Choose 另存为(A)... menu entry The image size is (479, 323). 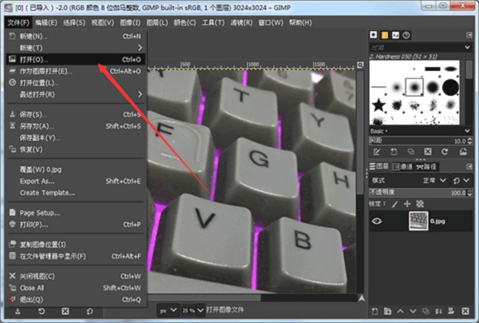(75, 126)
